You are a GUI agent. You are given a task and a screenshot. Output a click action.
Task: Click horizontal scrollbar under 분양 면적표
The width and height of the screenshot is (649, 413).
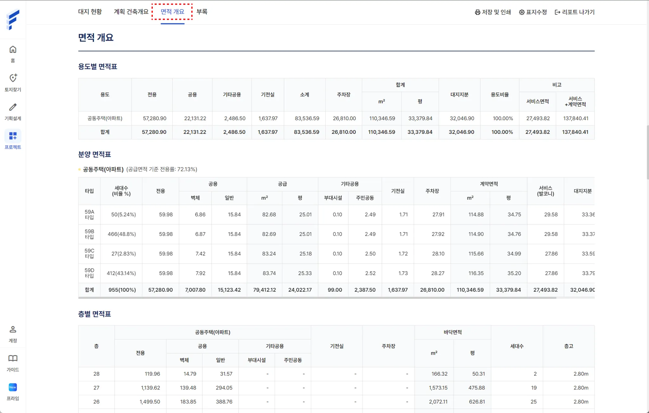317,298
